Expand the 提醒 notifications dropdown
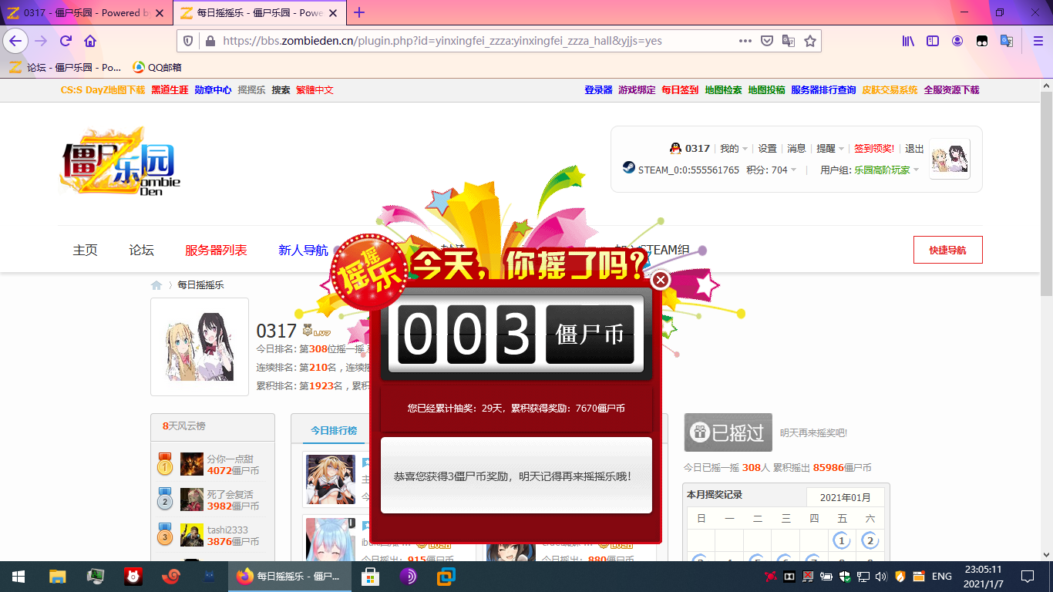 (x=829, y=149)
